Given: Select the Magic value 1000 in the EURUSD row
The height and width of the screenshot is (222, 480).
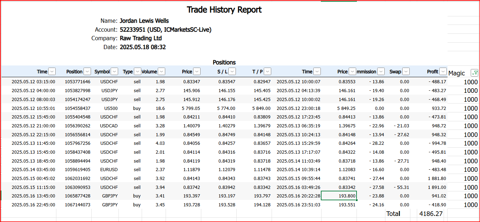Looking at the screenshot, I should point(471,170).
